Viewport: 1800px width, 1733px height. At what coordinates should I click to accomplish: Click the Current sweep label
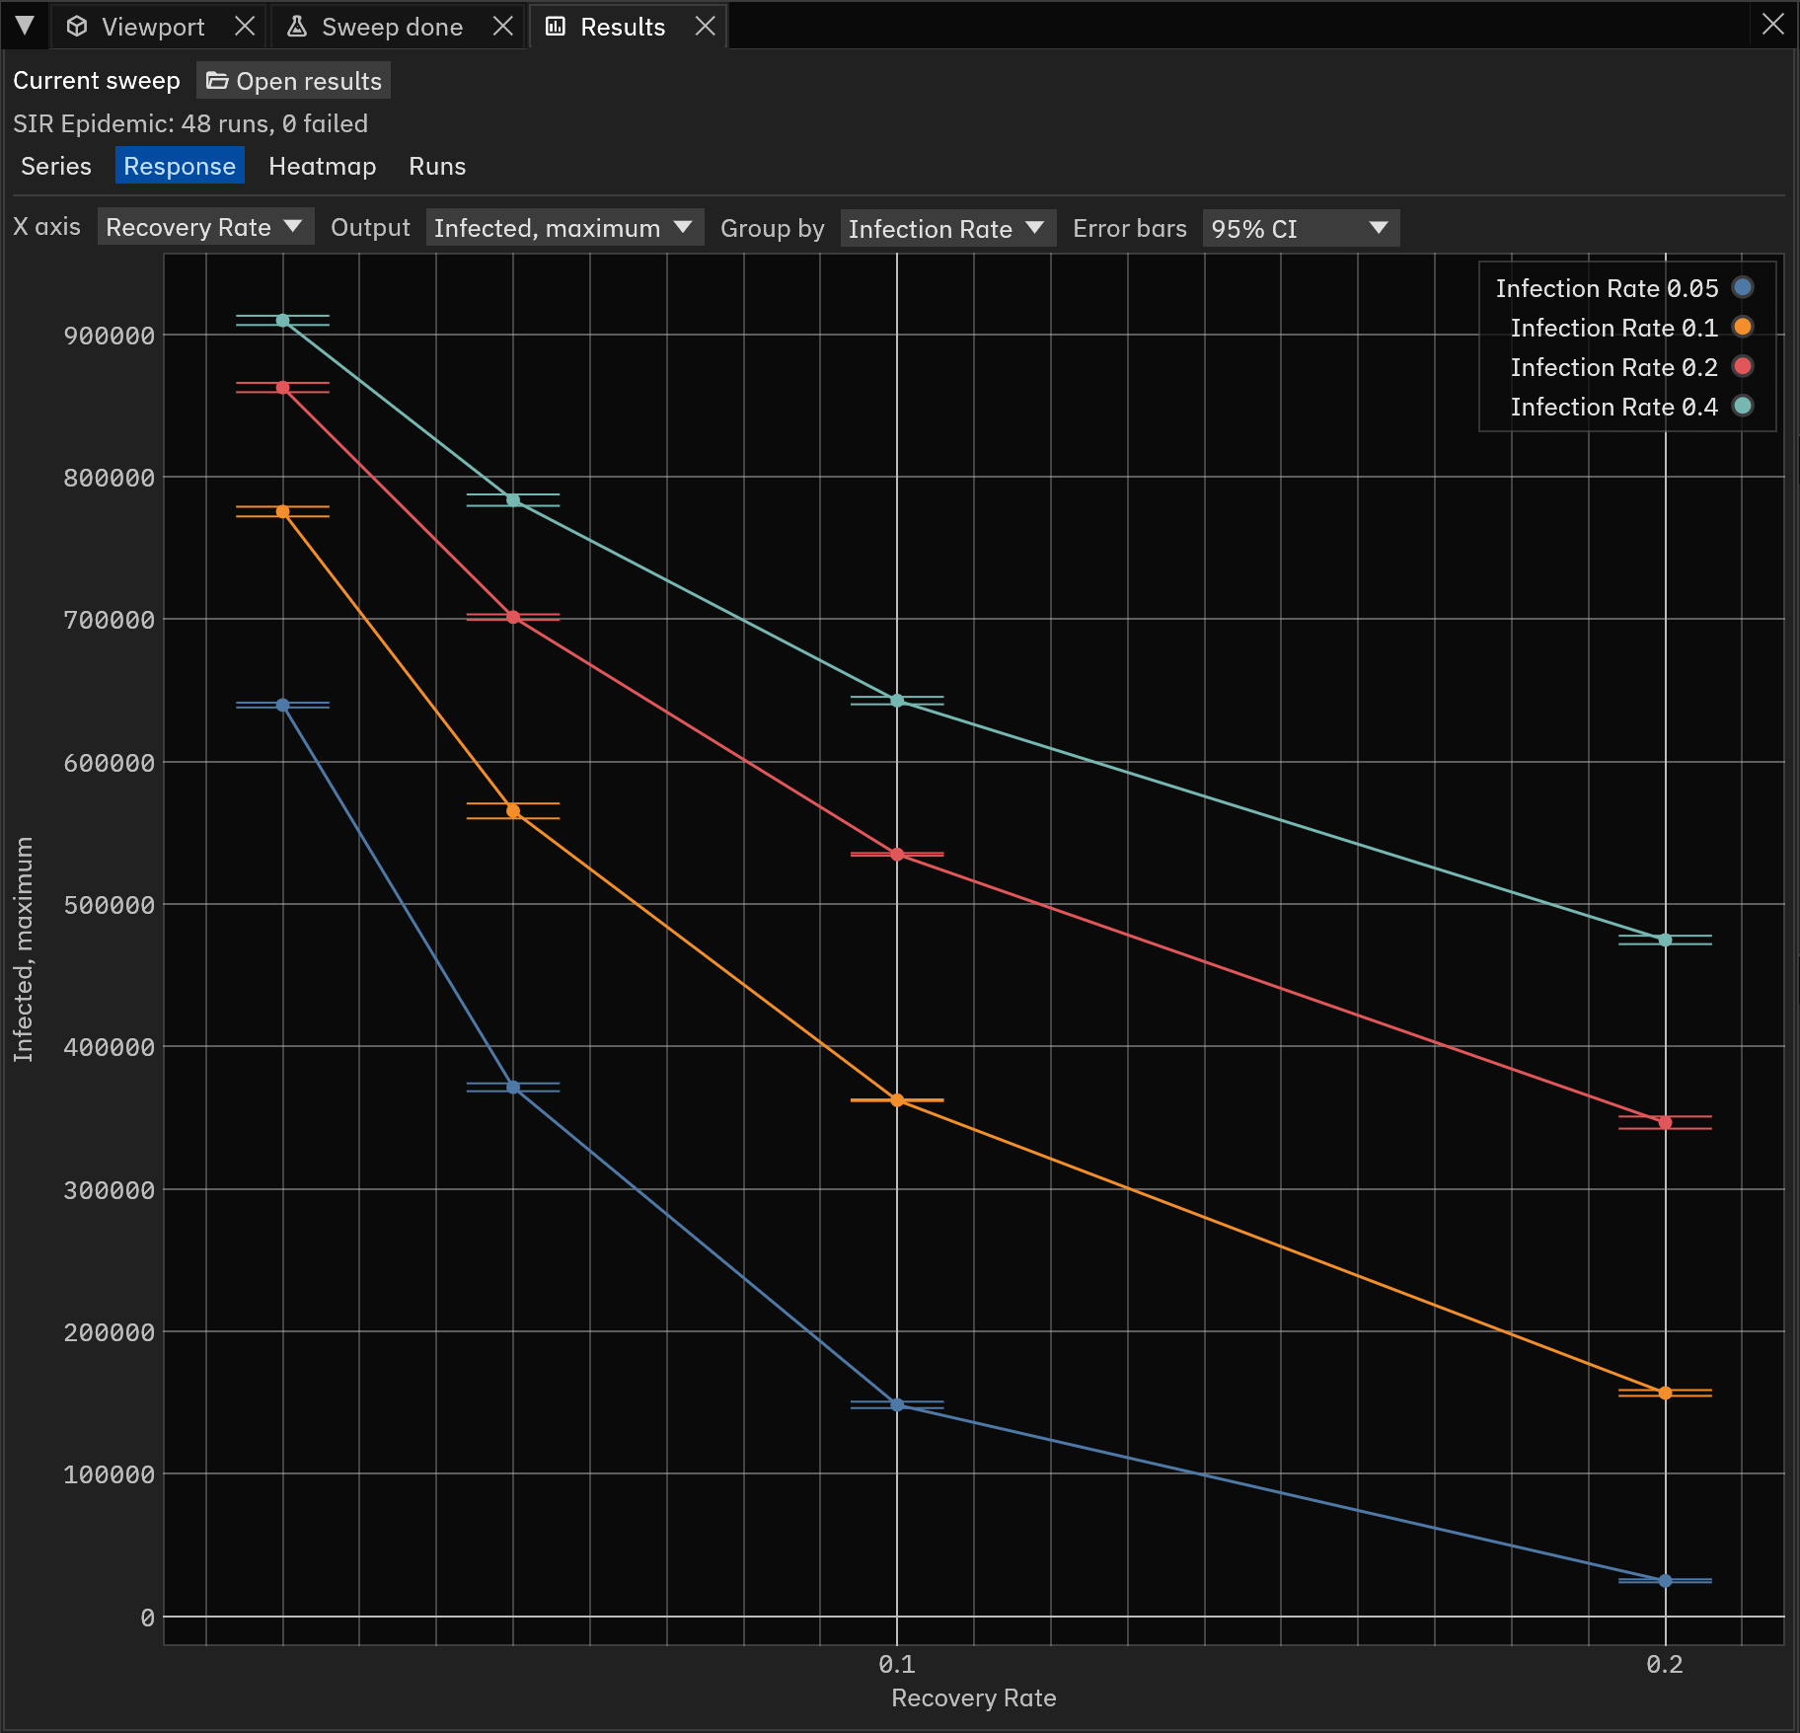point(97,81)
